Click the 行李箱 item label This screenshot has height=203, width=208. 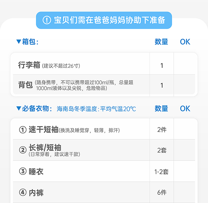(x=29, y=65)
